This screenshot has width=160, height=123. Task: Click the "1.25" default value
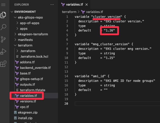coord(109,58)
